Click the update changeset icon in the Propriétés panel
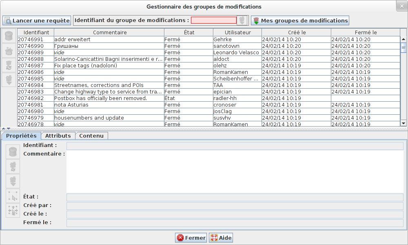 tap(13, 167)
